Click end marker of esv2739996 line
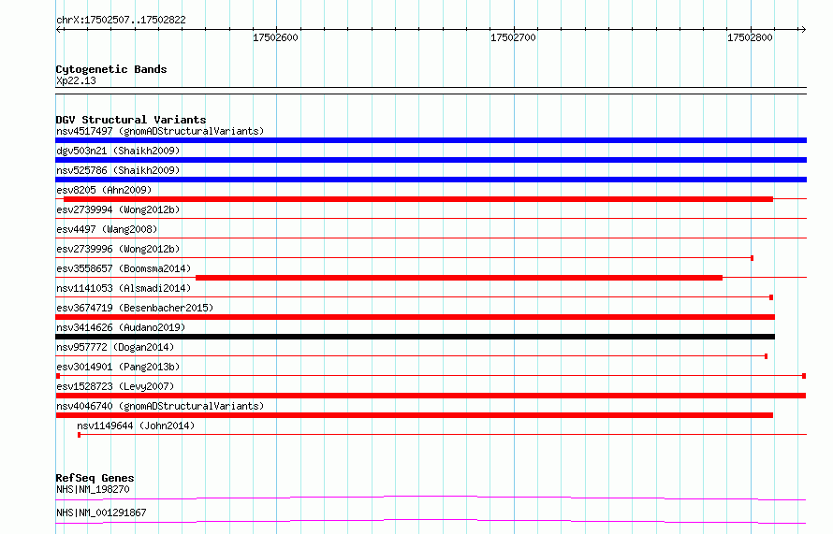 pos(752,258)
